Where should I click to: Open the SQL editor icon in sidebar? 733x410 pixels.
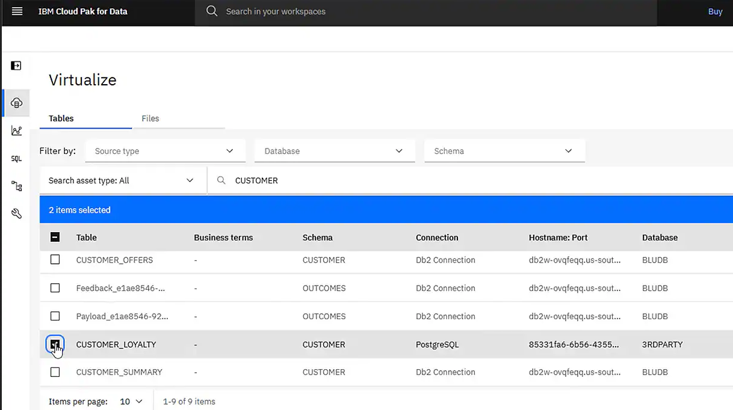click(x=16, y=158)
